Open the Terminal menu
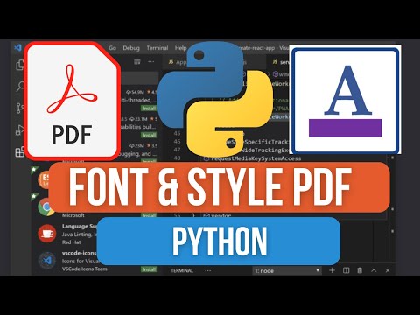This screenshot has width=420, height=315. pyautogui.click(x=157, y=48)
